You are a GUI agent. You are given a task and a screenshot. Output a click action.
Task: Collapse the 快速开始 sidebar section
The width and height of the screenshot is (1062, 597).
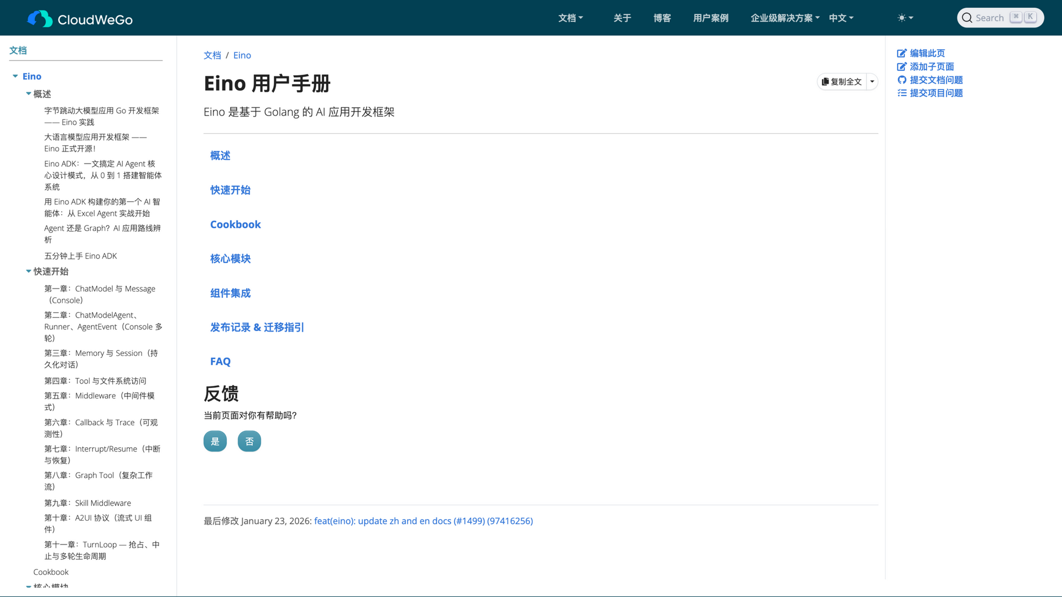pyautogui.click(x=28, y=271)
